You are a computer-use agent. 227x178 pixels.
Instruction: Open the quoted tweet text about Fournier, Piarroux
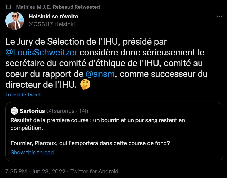tap(90, 143)
